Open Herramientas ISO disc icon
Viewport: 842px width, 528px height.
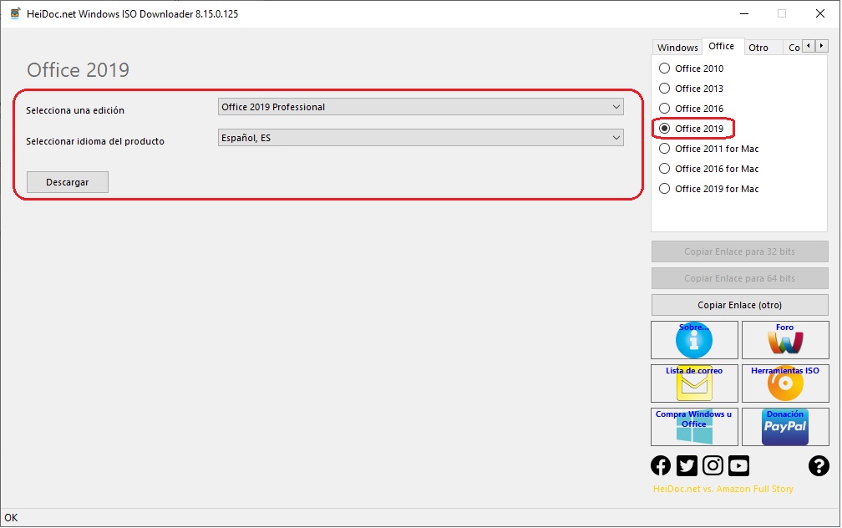tap(784, 383)
